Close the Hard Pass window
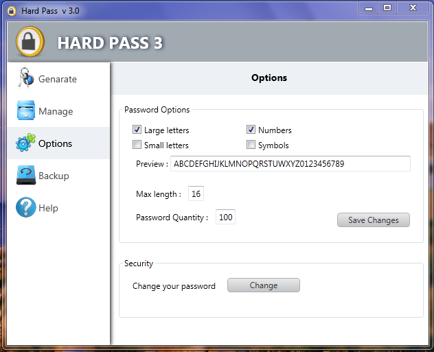434x352 pixels. (x=413, y=8)
